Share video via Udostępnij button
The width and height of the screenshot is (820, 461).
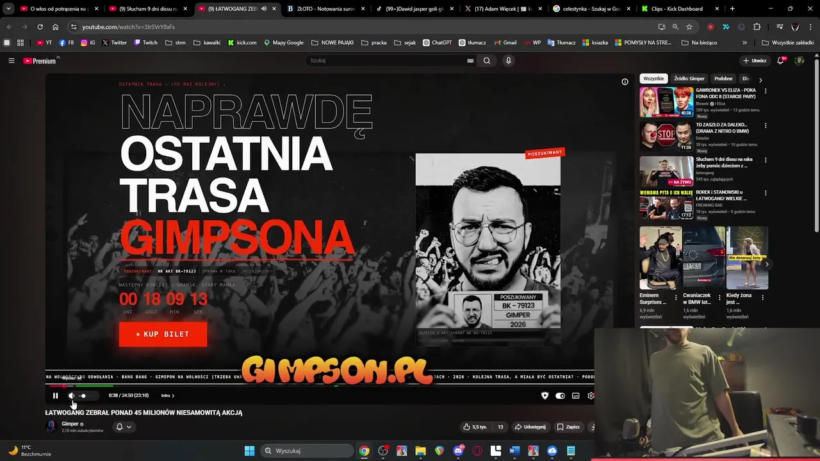pos(530,427)
